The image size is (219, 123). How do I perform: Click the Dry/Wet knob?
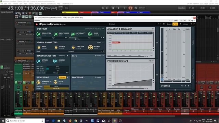[x=90, y=47]
